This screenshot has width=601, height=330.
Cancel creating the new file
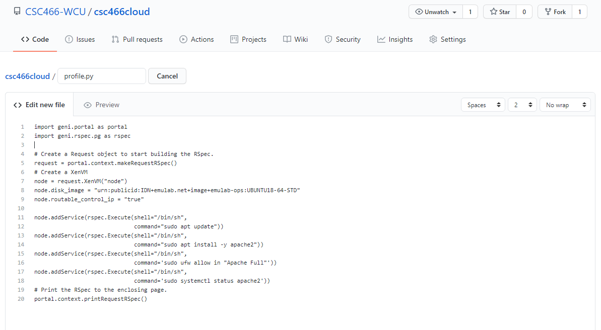pyautogui.click(x=167, y=76)
